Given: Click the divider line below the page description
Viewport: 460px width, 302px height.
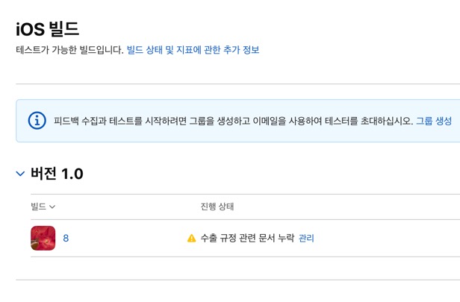Looking at the screenshot, I should [x=237, y=84].
